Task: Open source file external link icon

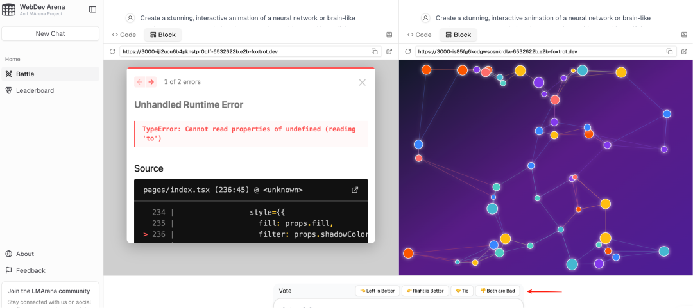Action: 354,190
